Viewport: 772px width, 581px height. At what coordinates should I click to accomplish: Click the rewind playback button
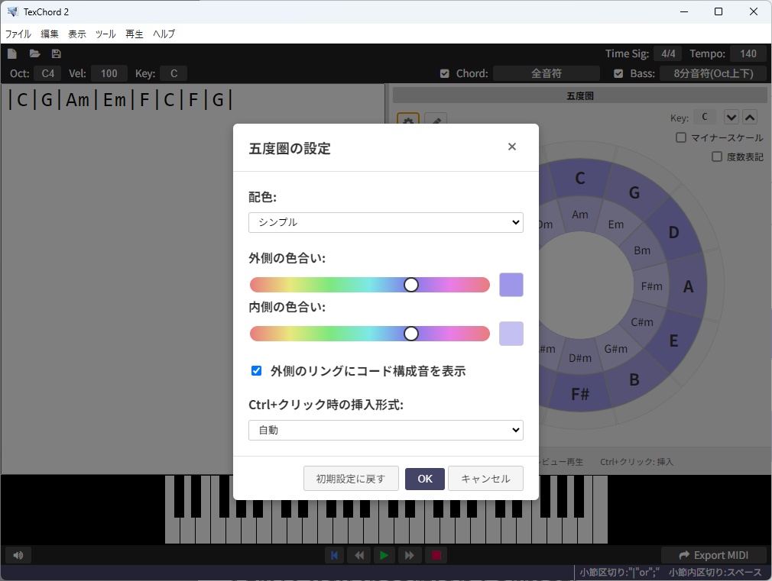359,555
